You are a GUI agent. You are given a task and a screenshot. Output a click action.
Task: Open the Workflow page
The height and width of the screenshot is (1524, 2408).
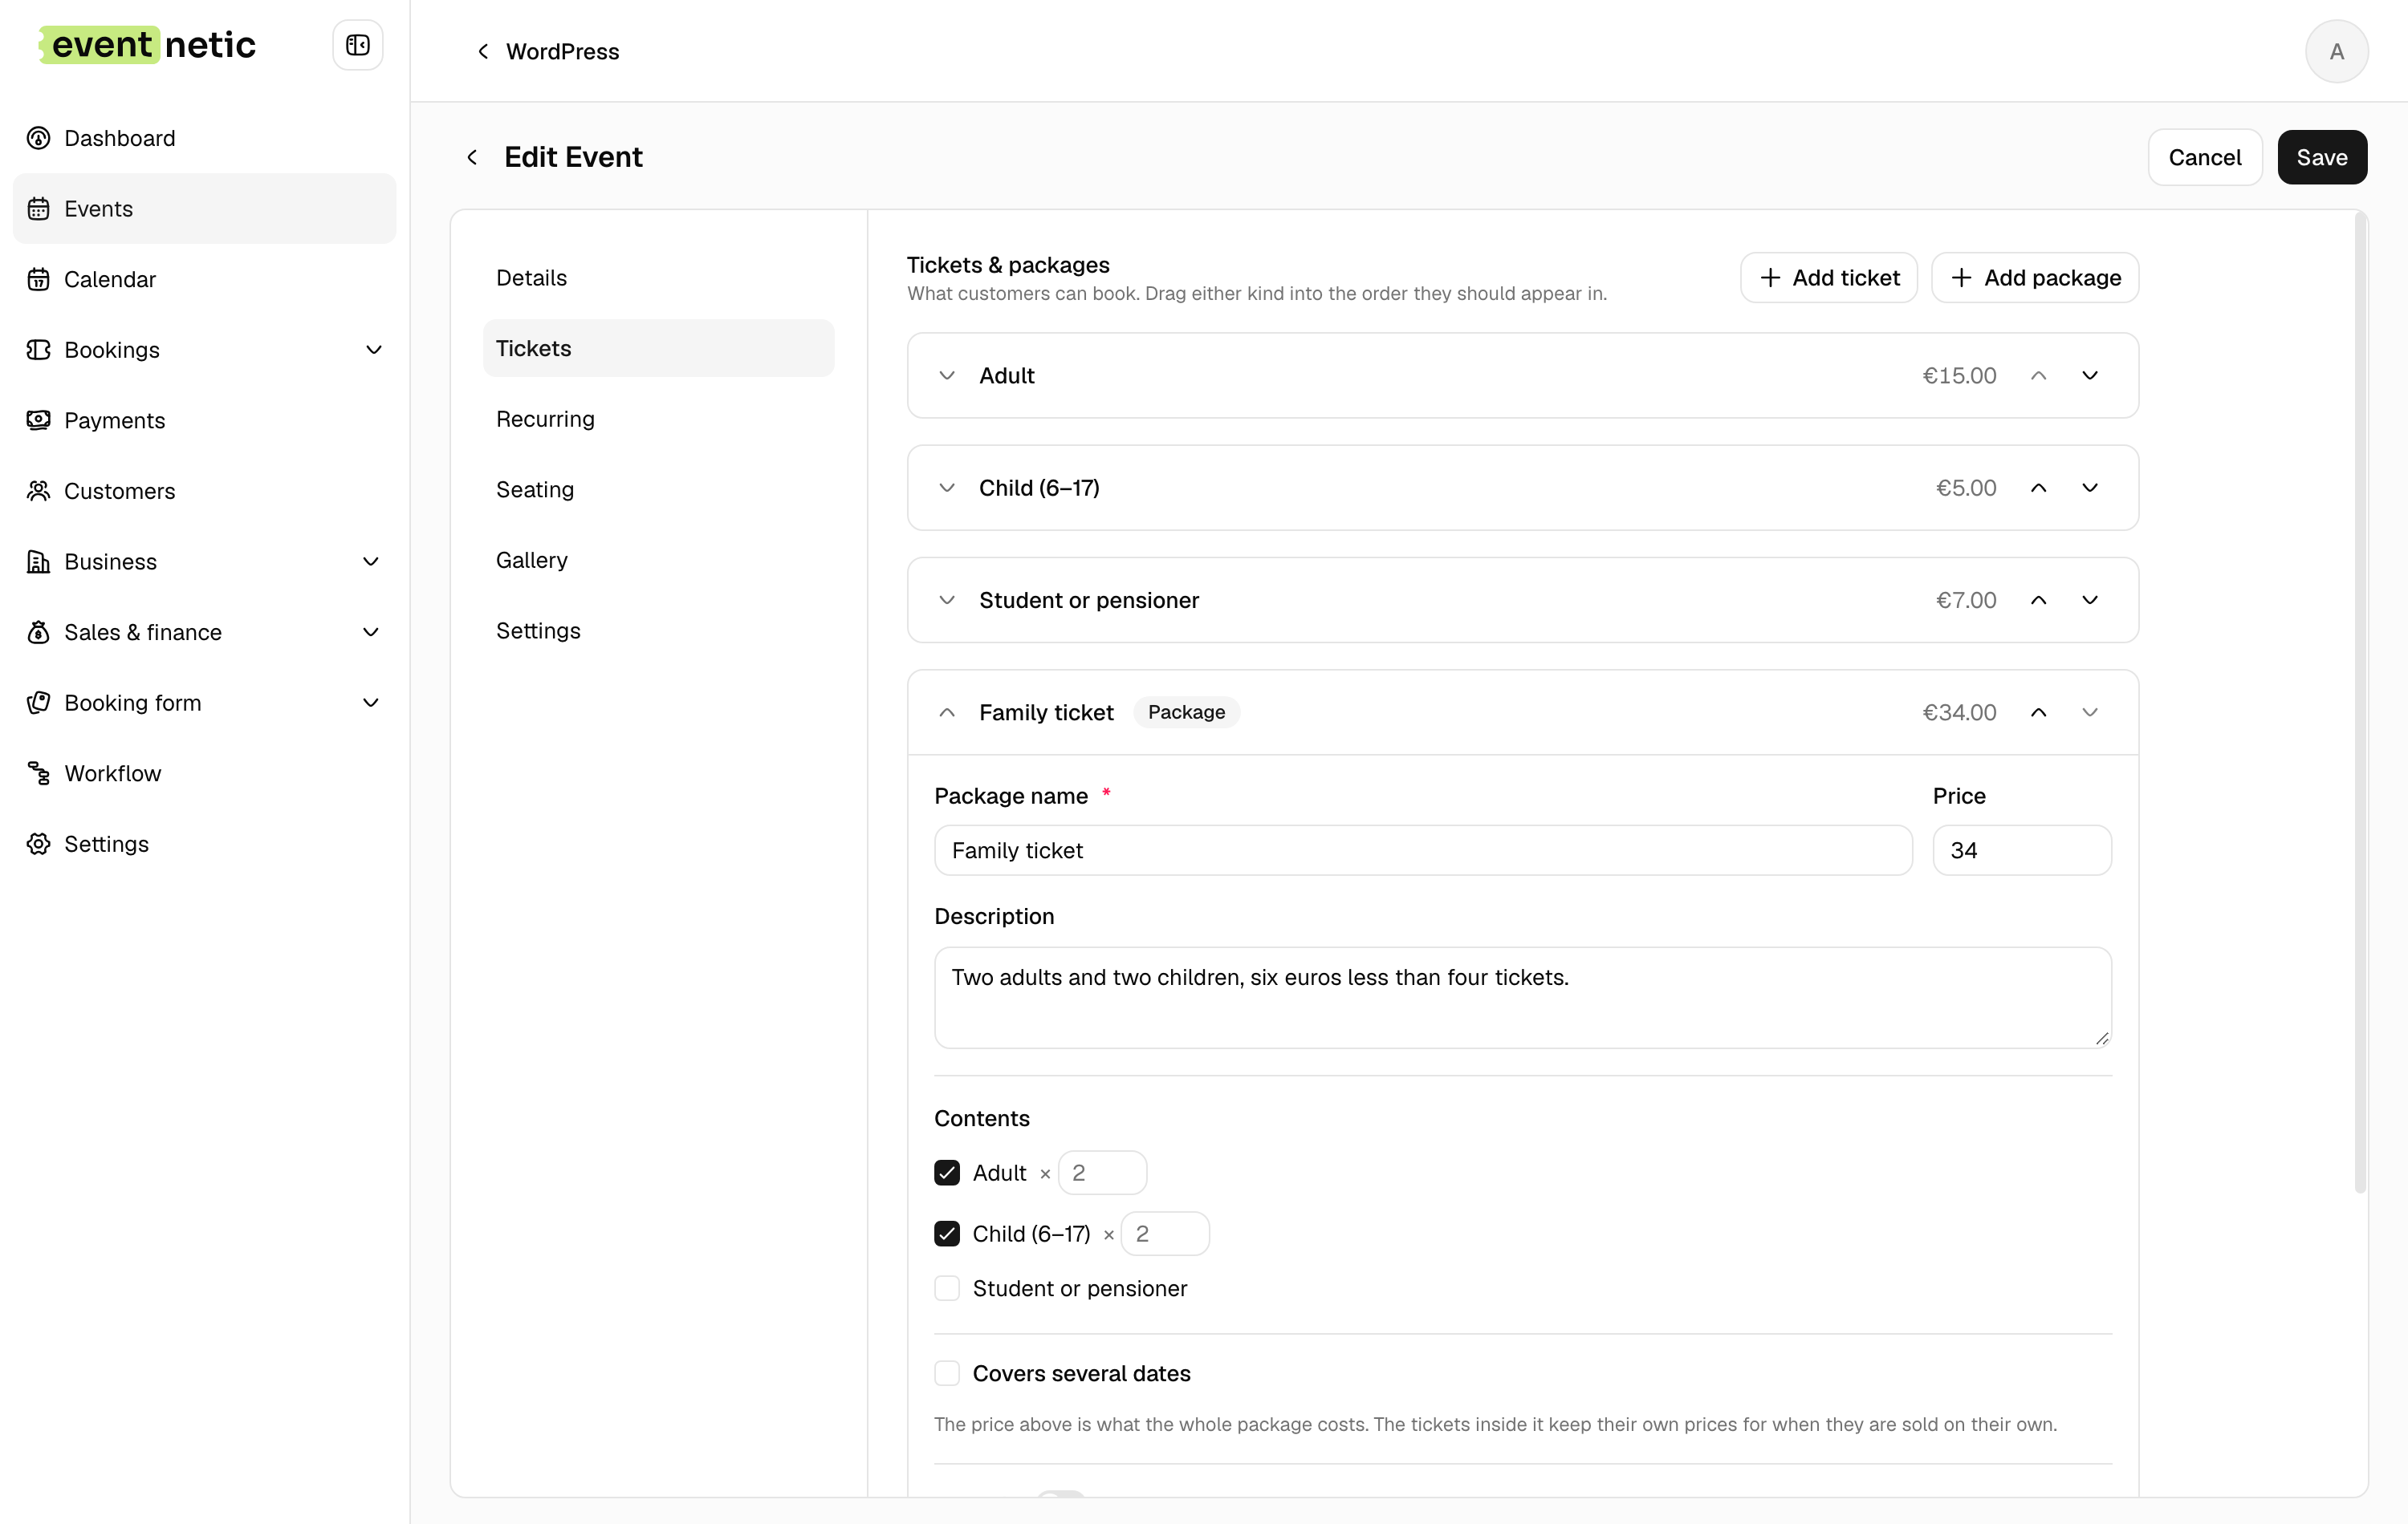click(204, 772)
